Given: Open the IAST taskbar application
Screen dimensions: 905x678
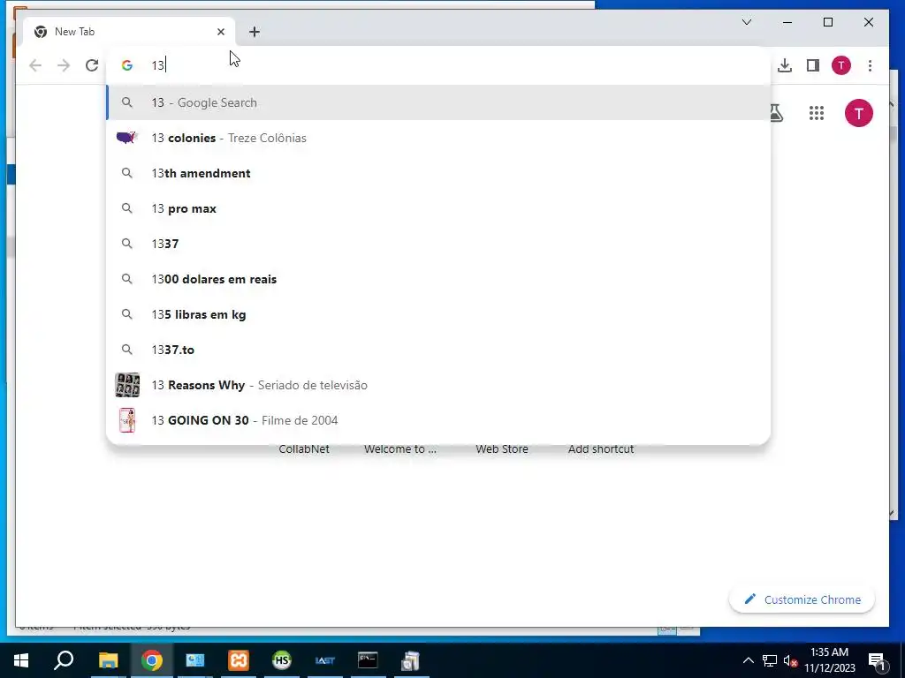Looking at the screenshot, I should 325,660.
